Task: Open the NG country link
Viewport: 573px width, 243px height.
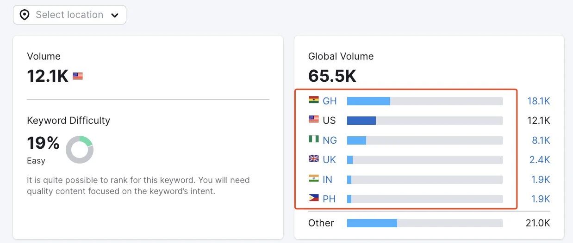Action: 330,140
